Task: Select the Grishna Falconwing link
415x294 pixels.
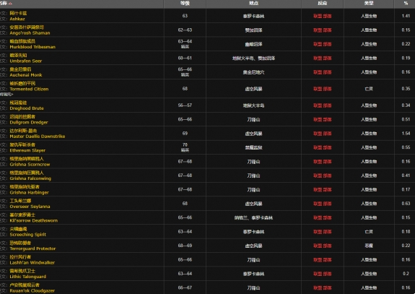Action: tap(30, 178)
